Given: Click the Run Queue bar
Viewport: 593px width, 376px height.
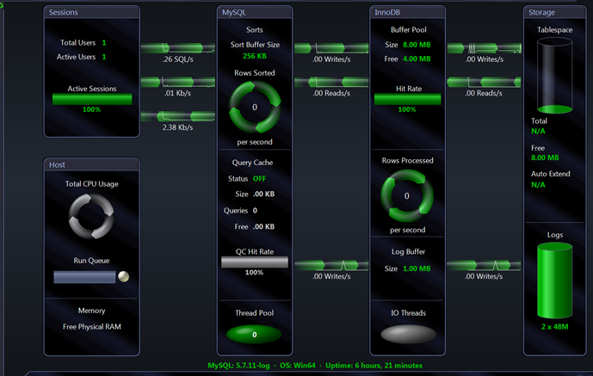Looking at the screenshot, I should (84, 276).
